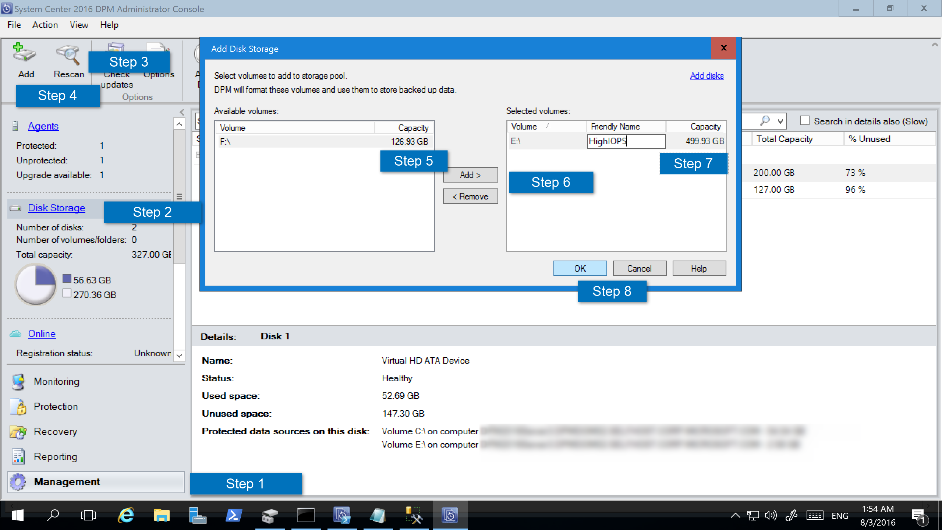Click the Registration status dropdown
942x530 pixels.
(180, 353)
